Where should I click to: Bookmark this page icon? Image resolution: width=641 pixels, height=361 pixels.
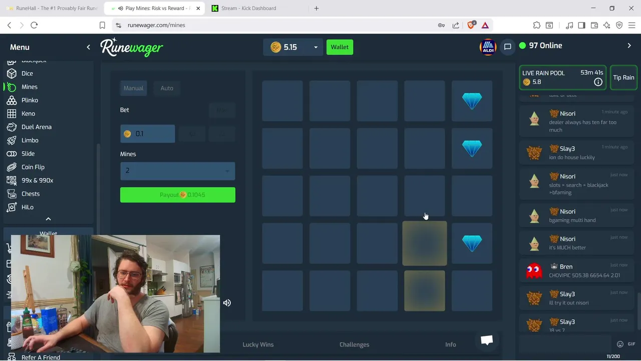tap(102, 25)
